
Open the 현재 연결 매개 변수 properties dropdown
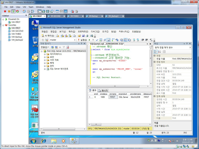(x=190, y=47)
